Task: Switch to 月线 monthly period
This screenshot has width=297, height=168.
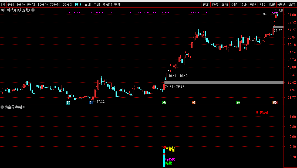Action: coord(96,5)
